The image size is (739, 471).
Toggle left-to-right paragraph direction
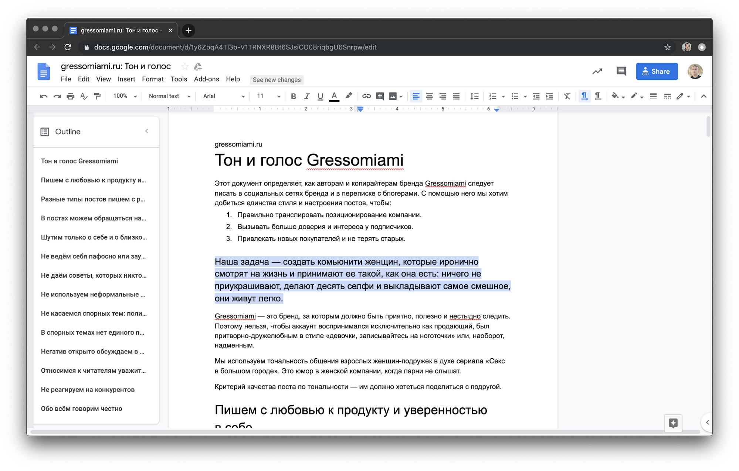coord(584,96)
